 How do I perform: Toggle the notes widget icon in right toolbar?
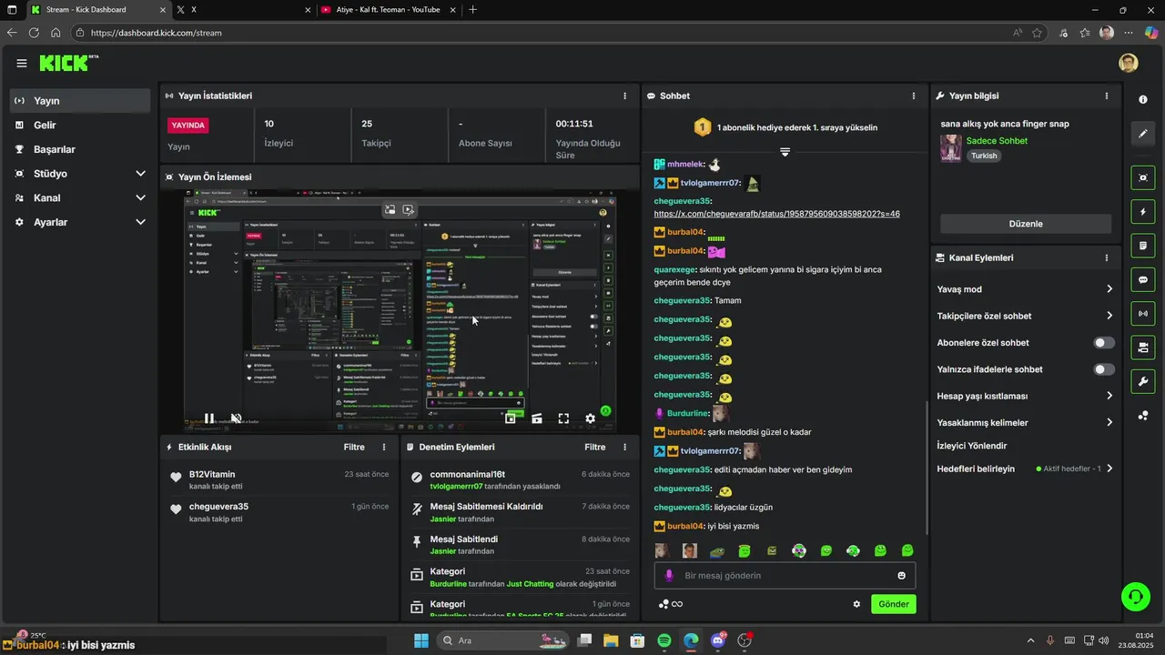pos(1143,246)
